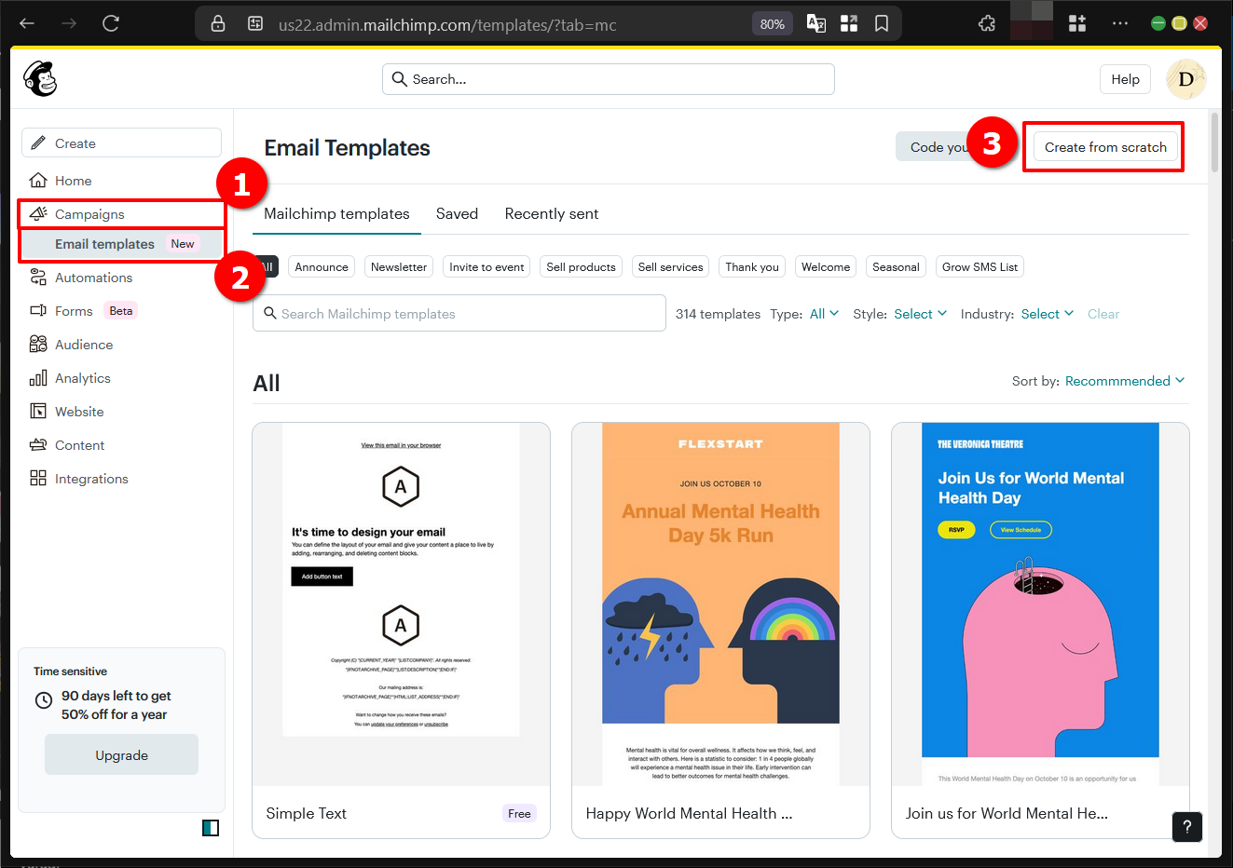Screen dimensions: 1233x868
Task: Open the Content section
Action: click(x=79, y=444)
